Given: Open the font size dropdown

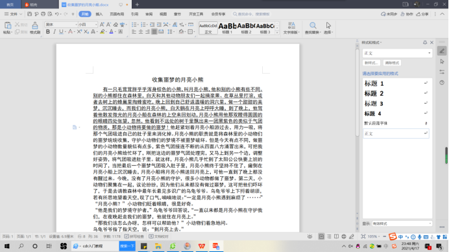Looking at the screenshot, I should click(x=95, y=25).
